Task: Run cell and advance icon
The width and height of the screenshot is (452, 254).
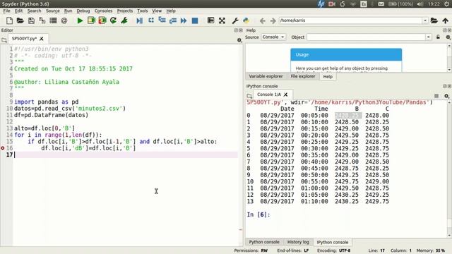Action: point(102,20)
